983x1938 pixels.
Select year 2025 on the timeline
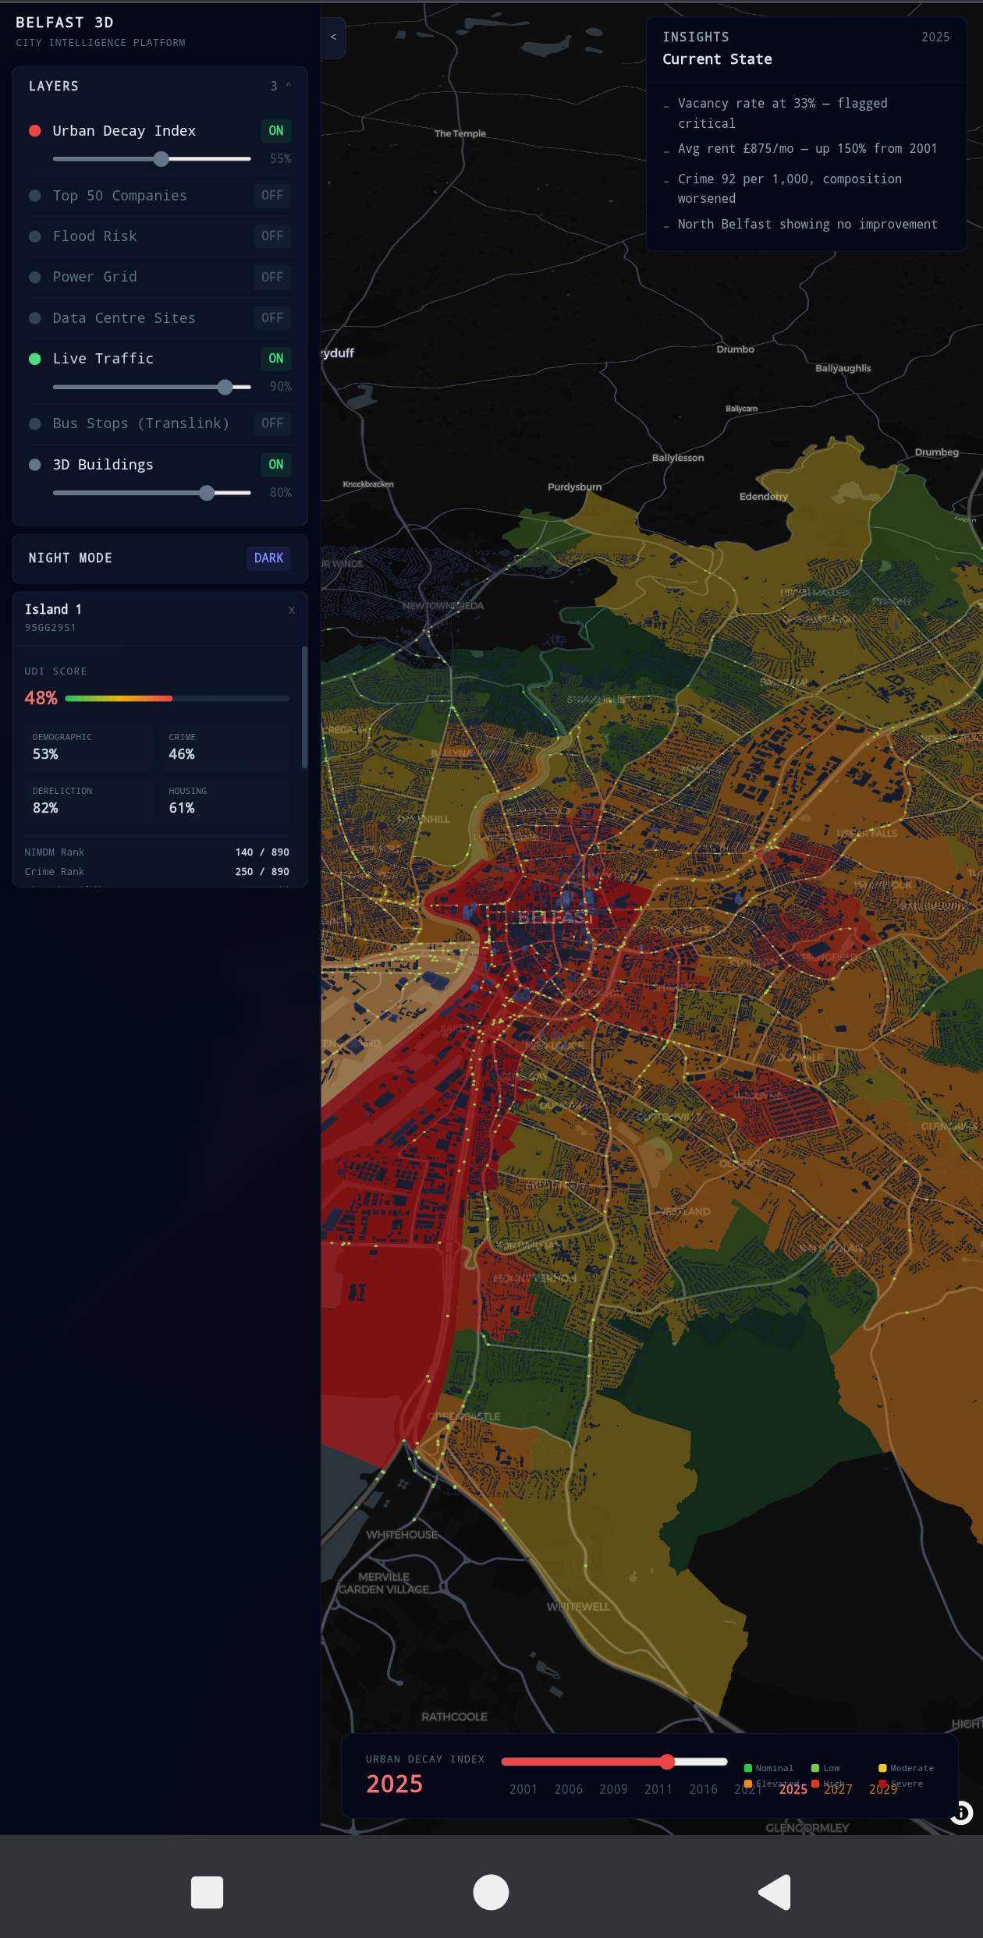793,1789
